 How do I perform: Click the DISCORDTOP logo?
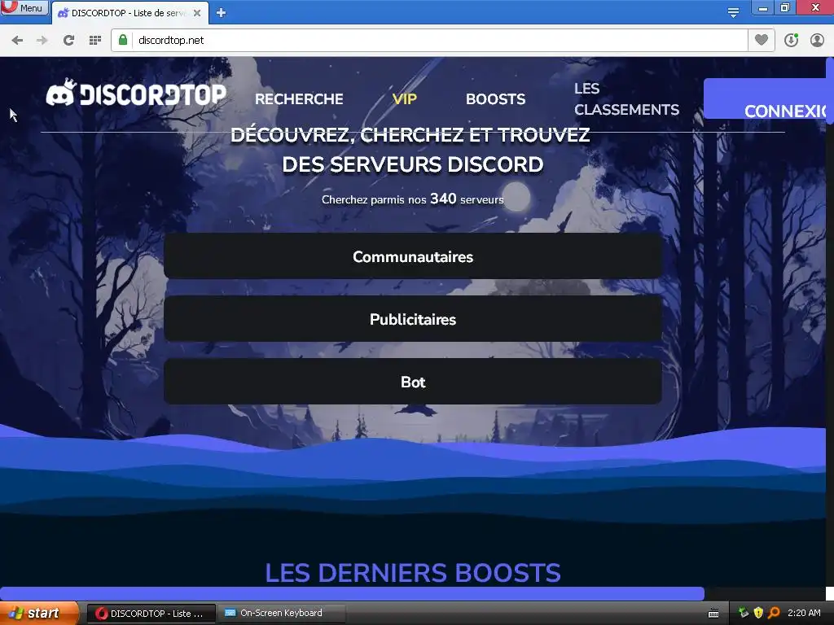pyautogui.click(x=136, y=94)
